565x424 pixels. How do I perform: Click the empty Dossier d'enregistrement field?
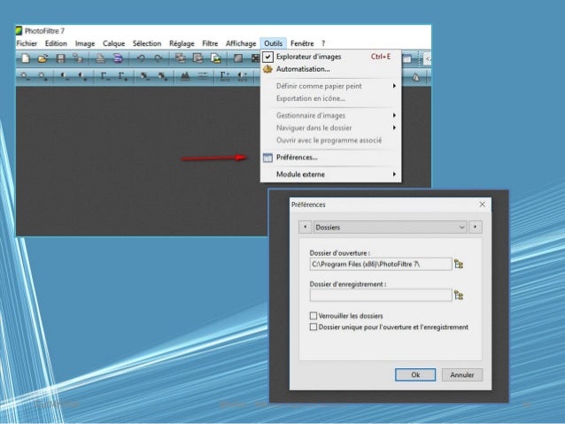[381, 296]
